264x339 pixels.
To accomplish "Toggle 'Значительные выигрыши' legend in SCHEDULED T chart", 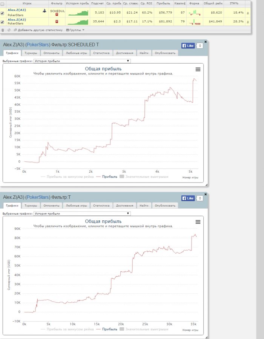I will click(x=144, y=176).
